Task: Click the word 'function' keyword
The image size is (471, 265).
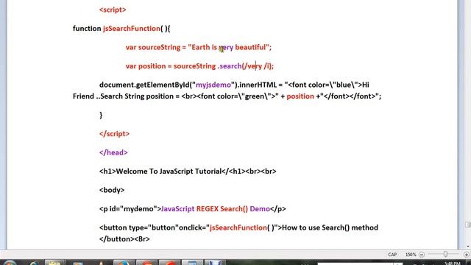Action: (87, 29)
